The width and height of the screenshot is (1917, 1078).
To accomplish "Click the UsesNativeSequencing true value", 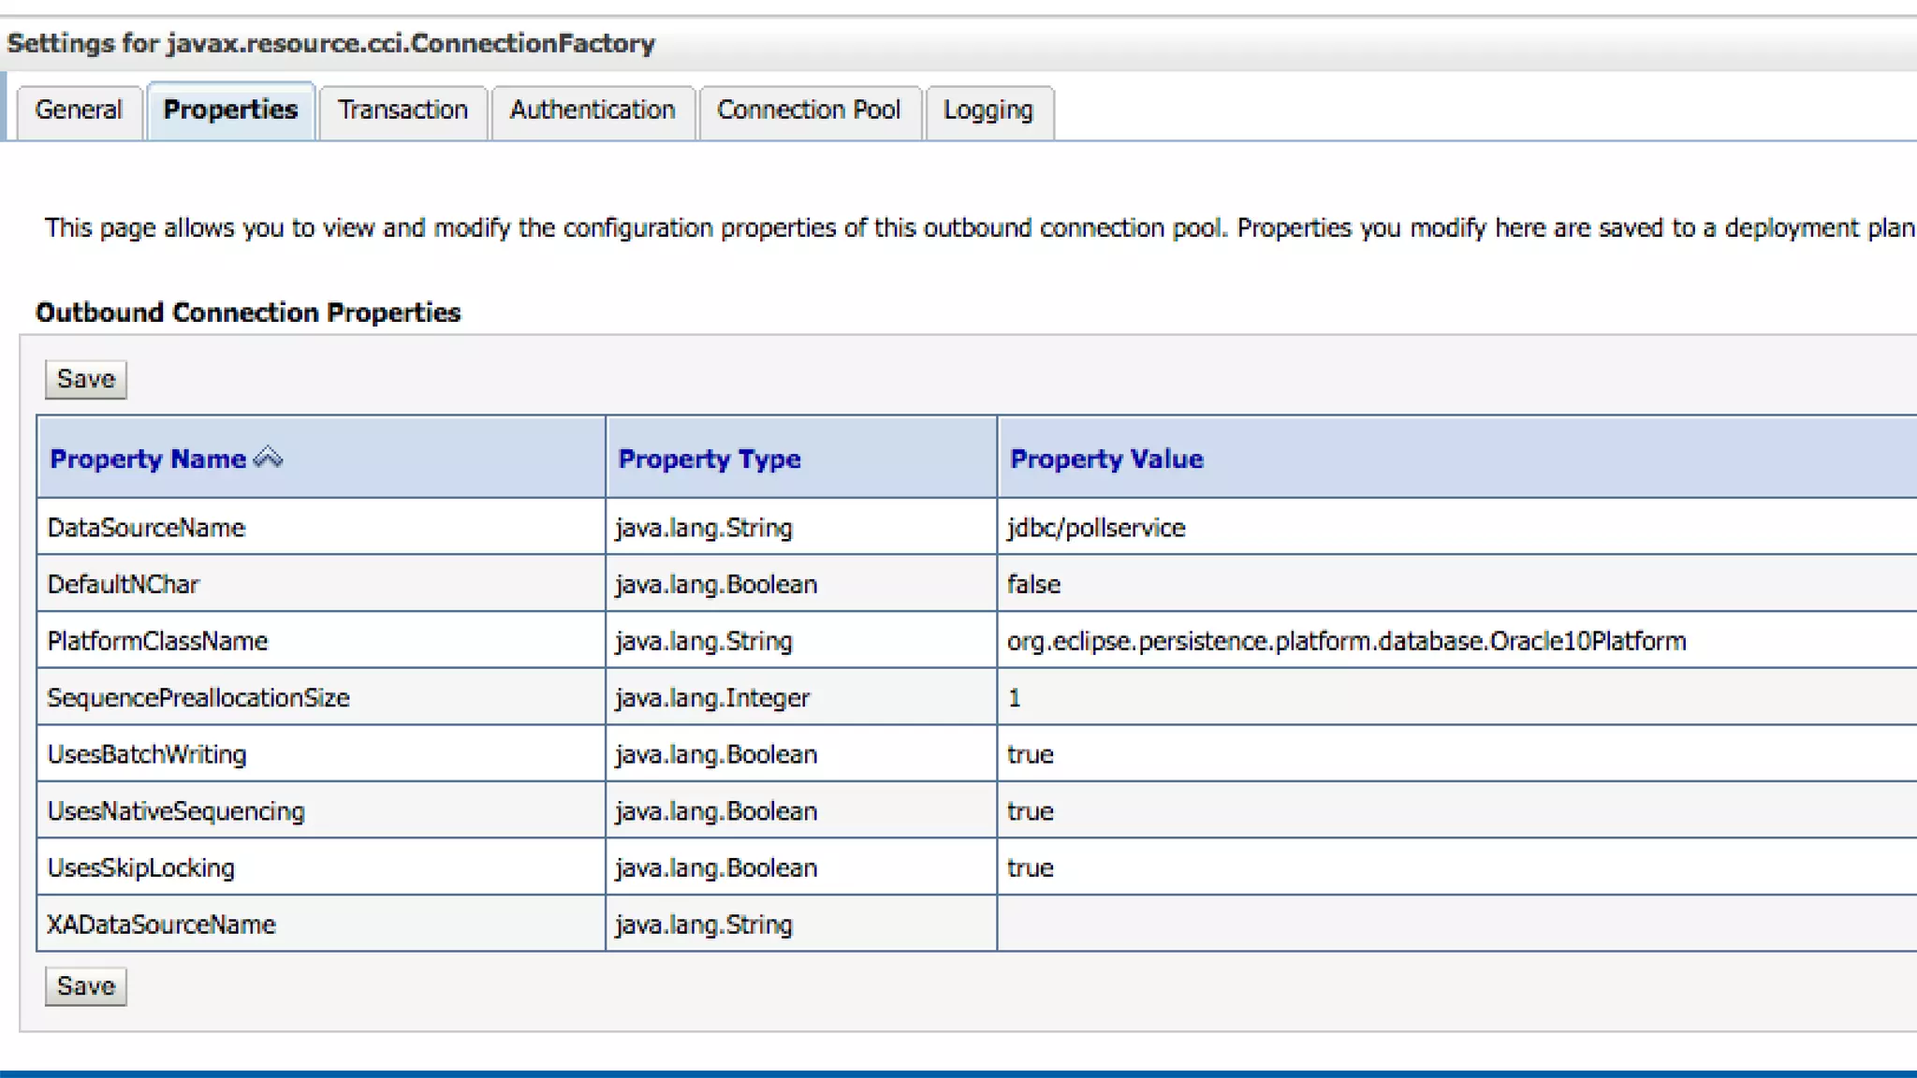I will point(1030,811).
